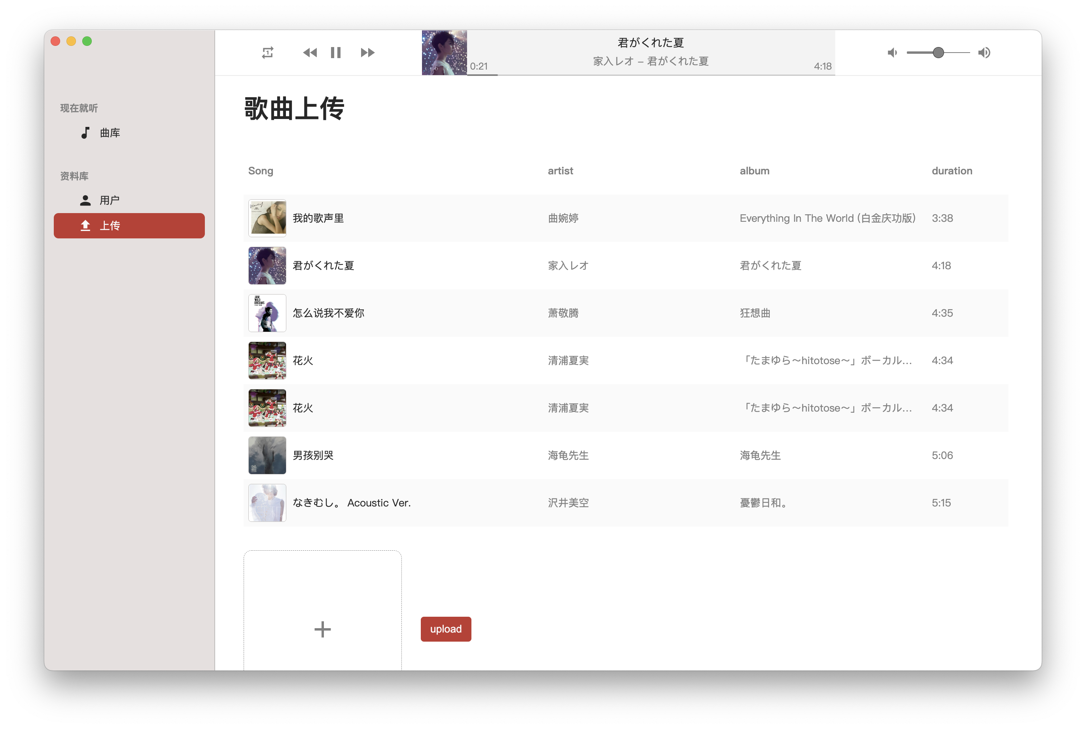Click the low volume speaker icon

(892, 53)
